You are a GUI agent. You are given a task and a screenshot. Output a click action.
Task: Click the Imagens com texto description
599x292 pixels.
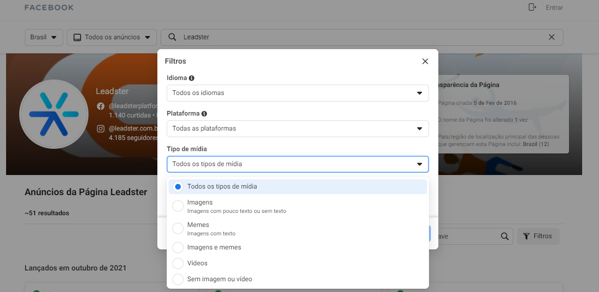tap(211, 234)
